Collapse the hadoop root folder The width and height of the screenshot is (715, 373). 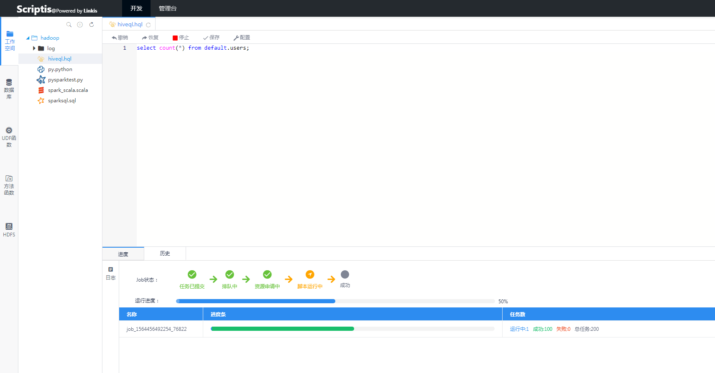click(28, 38)
